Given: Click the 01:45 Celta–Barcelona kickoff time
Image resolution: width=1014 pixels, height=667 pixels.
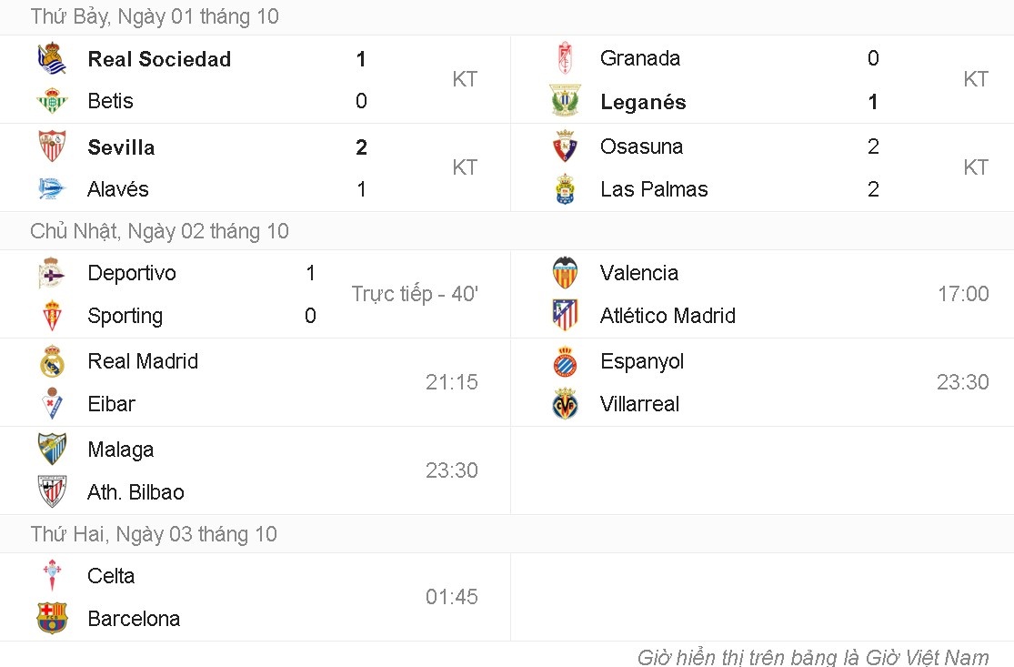Looking at the screenshot, I should (x=451, y=597).
